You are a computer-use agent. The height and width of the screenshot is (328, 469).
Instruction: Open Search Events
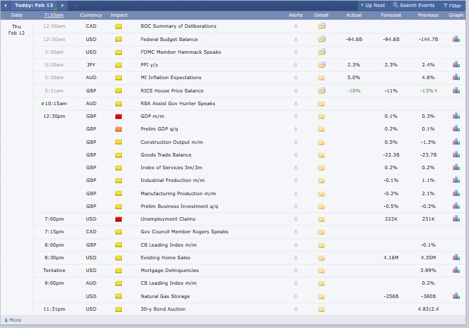click(x=414, y=5)
